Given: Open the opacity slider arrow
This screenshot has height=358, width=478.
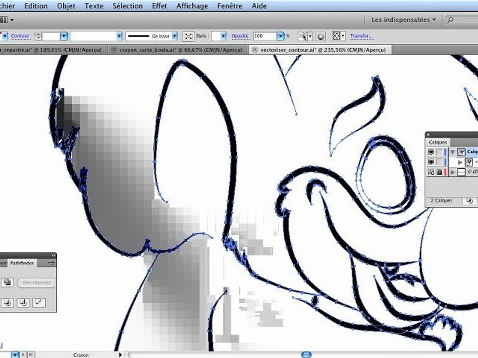Looking at the screenshot, I should (x=280, y=36).
